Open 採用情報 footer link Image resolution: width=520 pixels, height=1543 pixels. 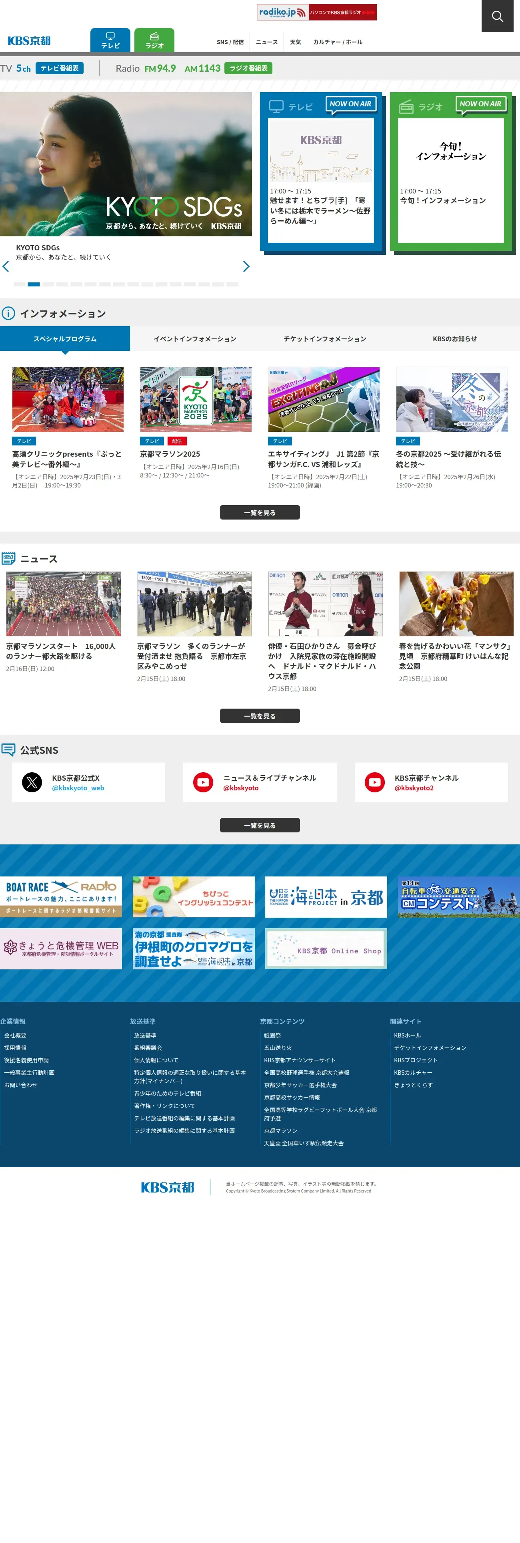coord(15,1047)
